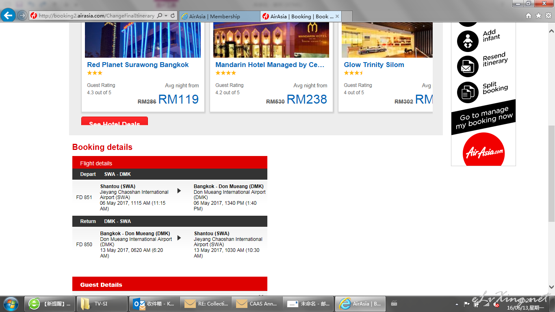This screenshot has height=312, width=555.
Task: Click Go to manage my booking now
Action: 483,118
